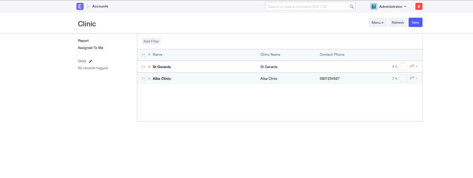Check the Alba Clinic row checkbox
This screenshot has width=473, height=178.
tap(143, 79)
